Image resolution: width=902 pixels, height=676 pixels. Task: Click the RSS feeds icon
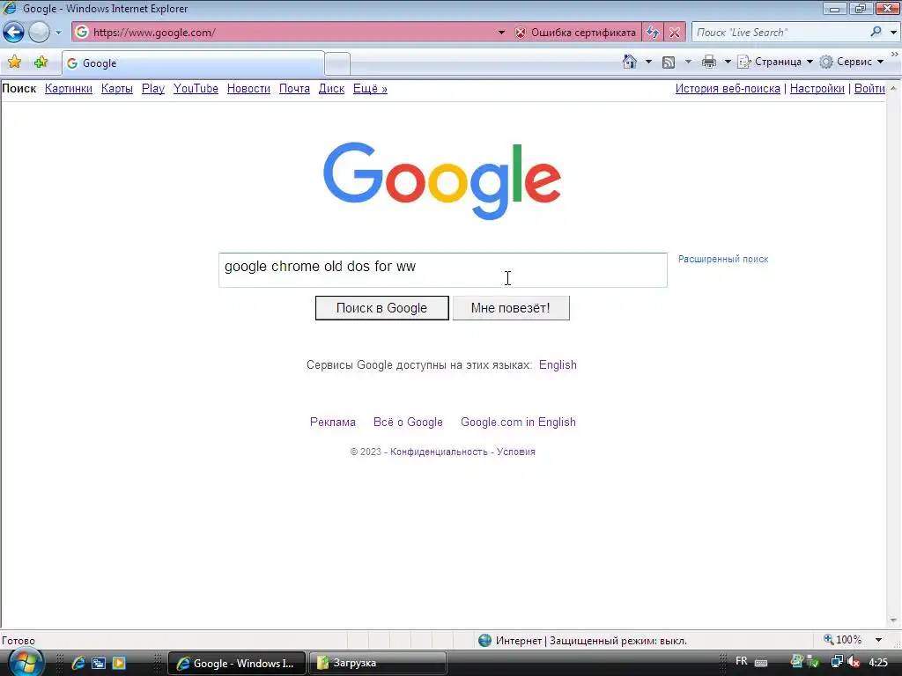pos(669,62)
